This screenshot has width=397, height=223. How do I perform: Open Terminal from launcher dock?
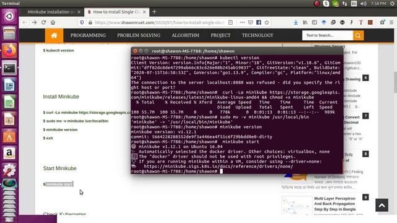pyautogui.click(x=9, y=68)
